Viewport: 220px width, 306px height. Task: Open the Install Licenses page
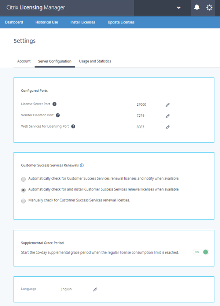(x=83, y=22)
